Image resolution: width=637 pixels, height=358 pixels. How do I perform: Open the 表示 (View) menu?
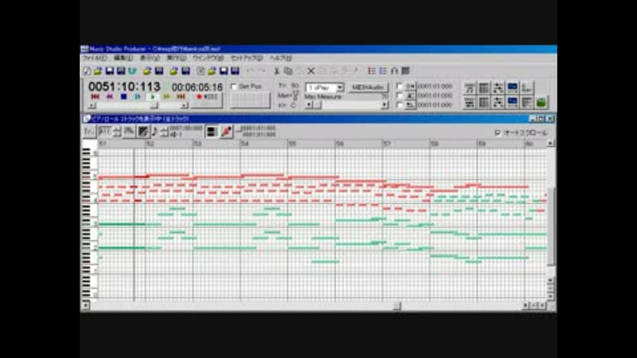(x=149, y=58)
